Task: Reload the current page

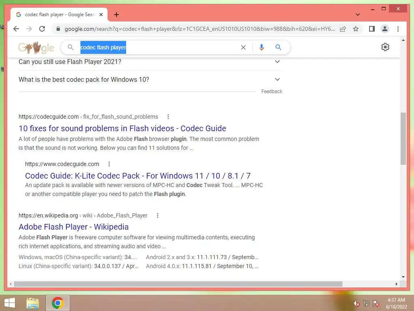Action: pyautogui.click(x=42, y=29)
